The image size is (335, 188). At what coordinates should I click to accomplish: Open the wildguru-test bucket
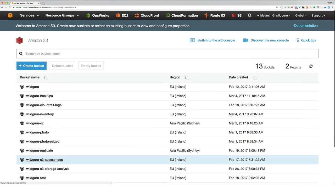point(36,178)
